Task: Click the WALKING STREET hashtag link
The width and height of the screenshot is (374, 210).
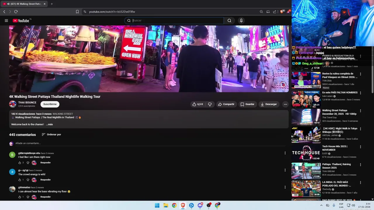Action: pyautogui.click(x=63, y=114)
